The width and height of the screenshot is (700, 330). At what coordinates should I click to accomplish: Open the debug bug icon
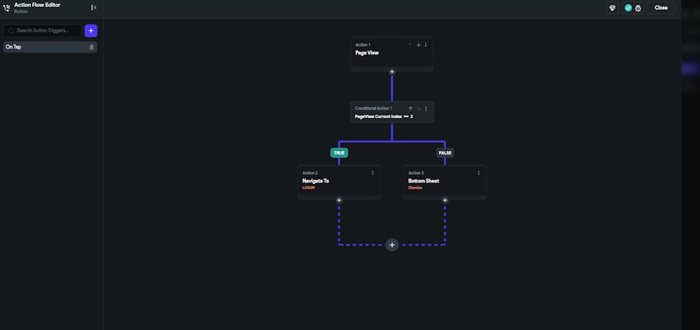click(x=638, y=8)
